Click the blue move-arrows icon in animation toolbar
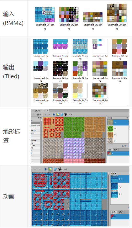This screenshot has height=228, width=132. tap(45, 169)
